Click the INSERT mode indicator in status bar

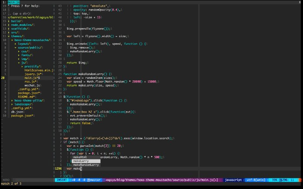coord(62,180)
